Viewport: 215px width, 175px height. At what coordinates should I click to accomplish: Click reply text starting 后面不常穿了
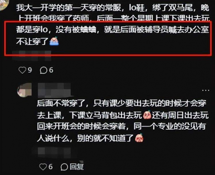(123, 121)
